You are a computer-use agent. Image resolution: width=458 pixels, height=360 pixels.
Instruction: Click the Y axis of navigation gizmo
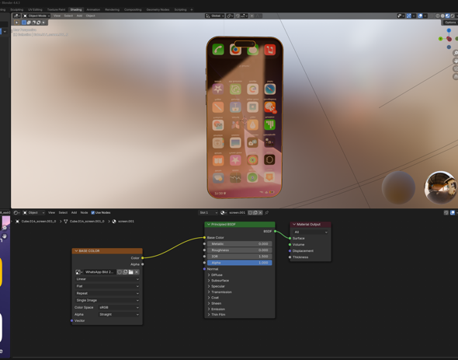[441, 39]
